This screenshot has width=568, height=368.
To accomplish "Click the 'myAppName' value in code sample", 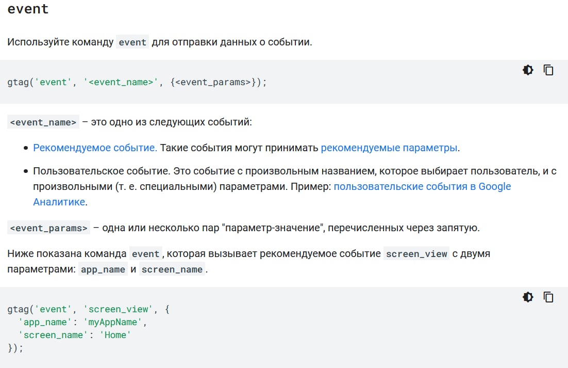I will (x=119, y=322).
